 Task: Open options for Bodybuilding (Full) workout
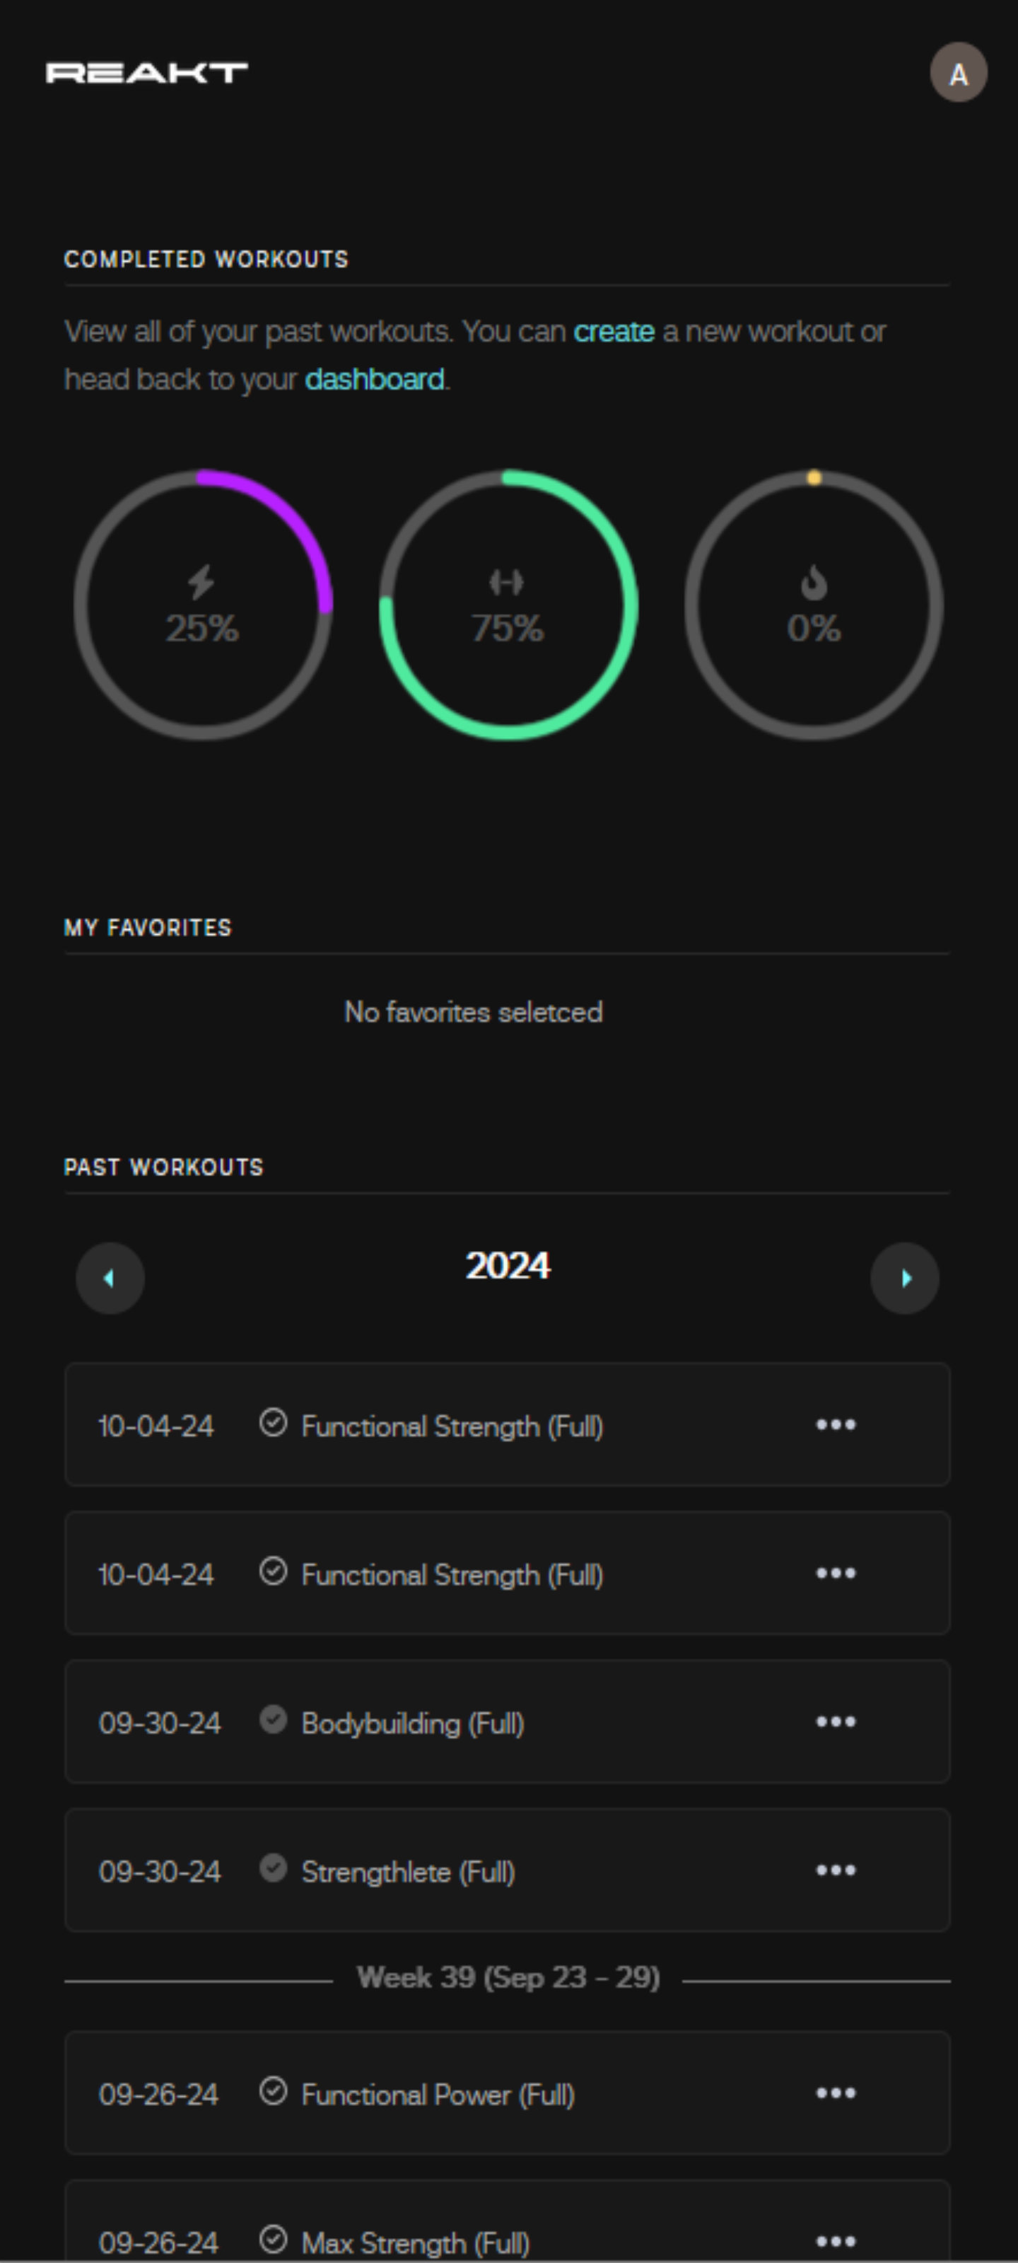click(x=836, y=1722)
